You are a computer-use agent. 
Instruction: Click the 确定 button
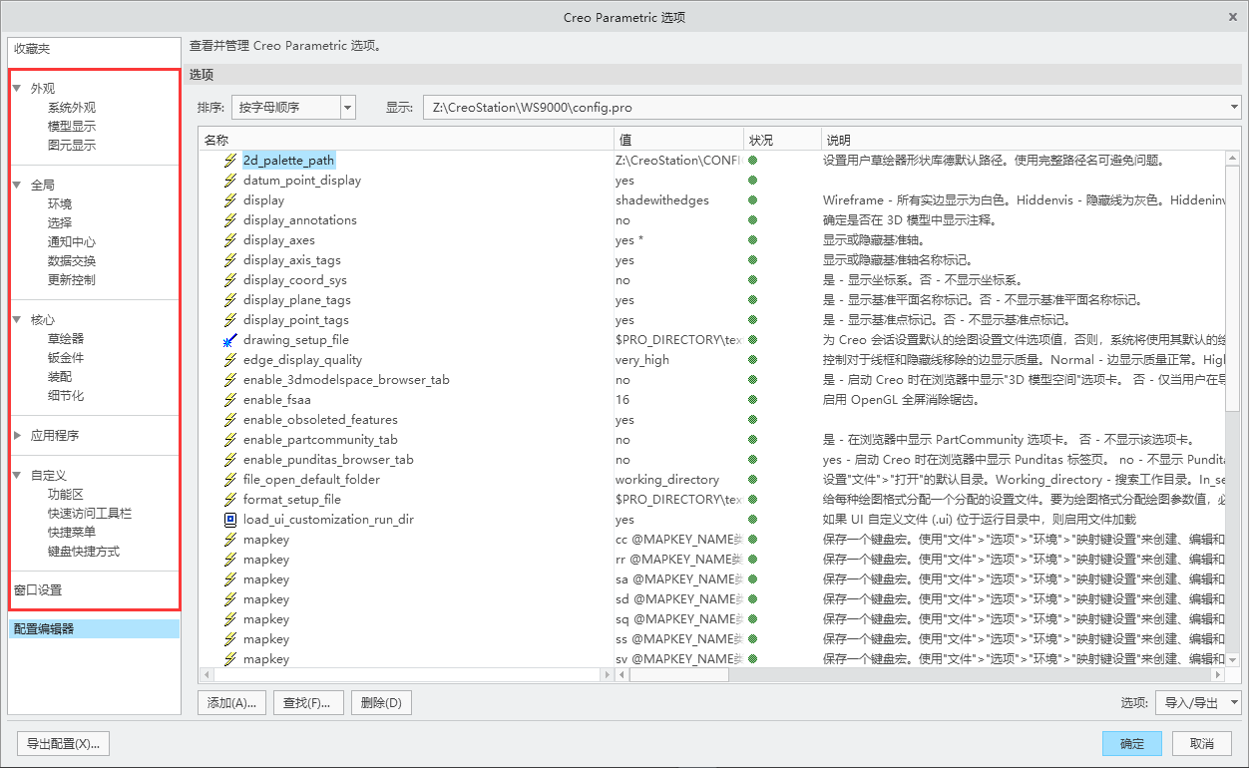(1131, 743)
